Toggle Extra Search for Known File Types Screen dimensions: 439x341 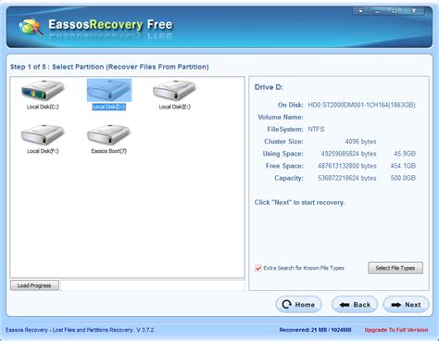[x=258, y=268]
